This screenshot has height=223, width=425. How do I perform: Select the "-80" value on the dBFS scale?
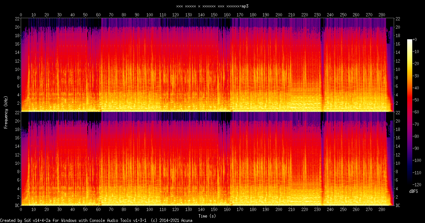click(x=416, y=136)
